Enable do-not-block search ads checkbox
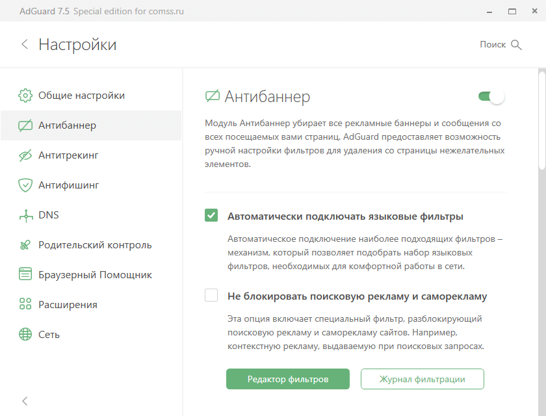Viewport: 546px width, 416px height. (211, 295)
